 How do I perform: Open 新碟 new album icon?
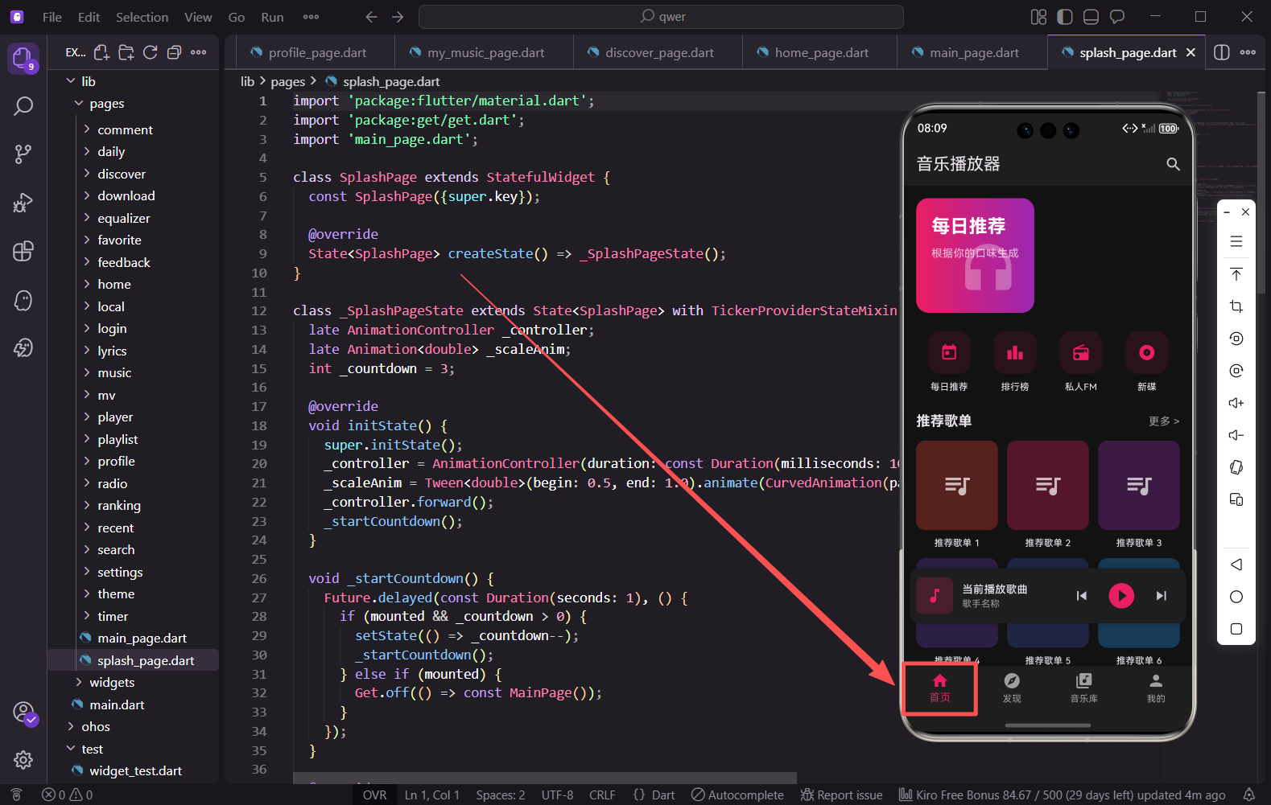1147,352
